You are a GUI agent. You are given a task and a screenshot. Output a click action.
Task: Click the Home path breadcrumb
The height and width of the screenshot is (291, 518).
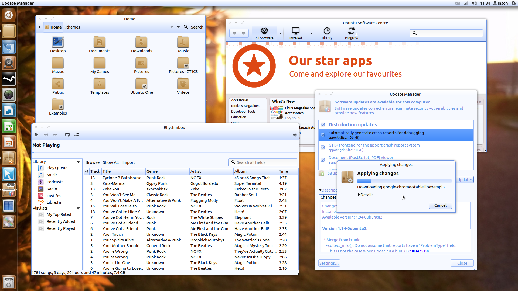click(x=53, y=27)
